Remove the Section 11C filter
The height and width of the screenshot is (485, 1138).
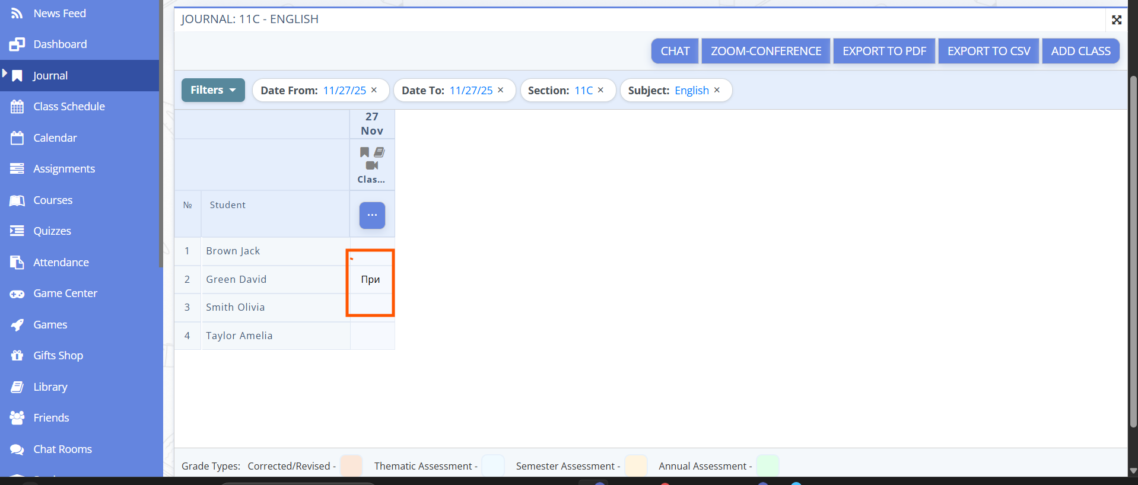[600, 90]
